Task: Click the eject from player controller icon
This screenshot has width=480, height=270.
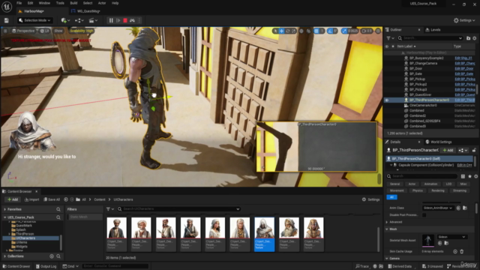Action: [132, 20]
